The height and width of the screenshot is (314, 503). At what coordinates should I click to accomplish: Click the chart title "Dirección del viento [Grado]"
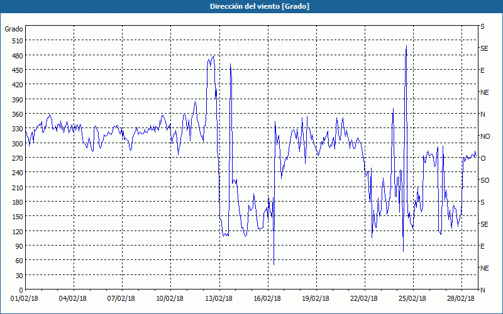pos(260,6)
